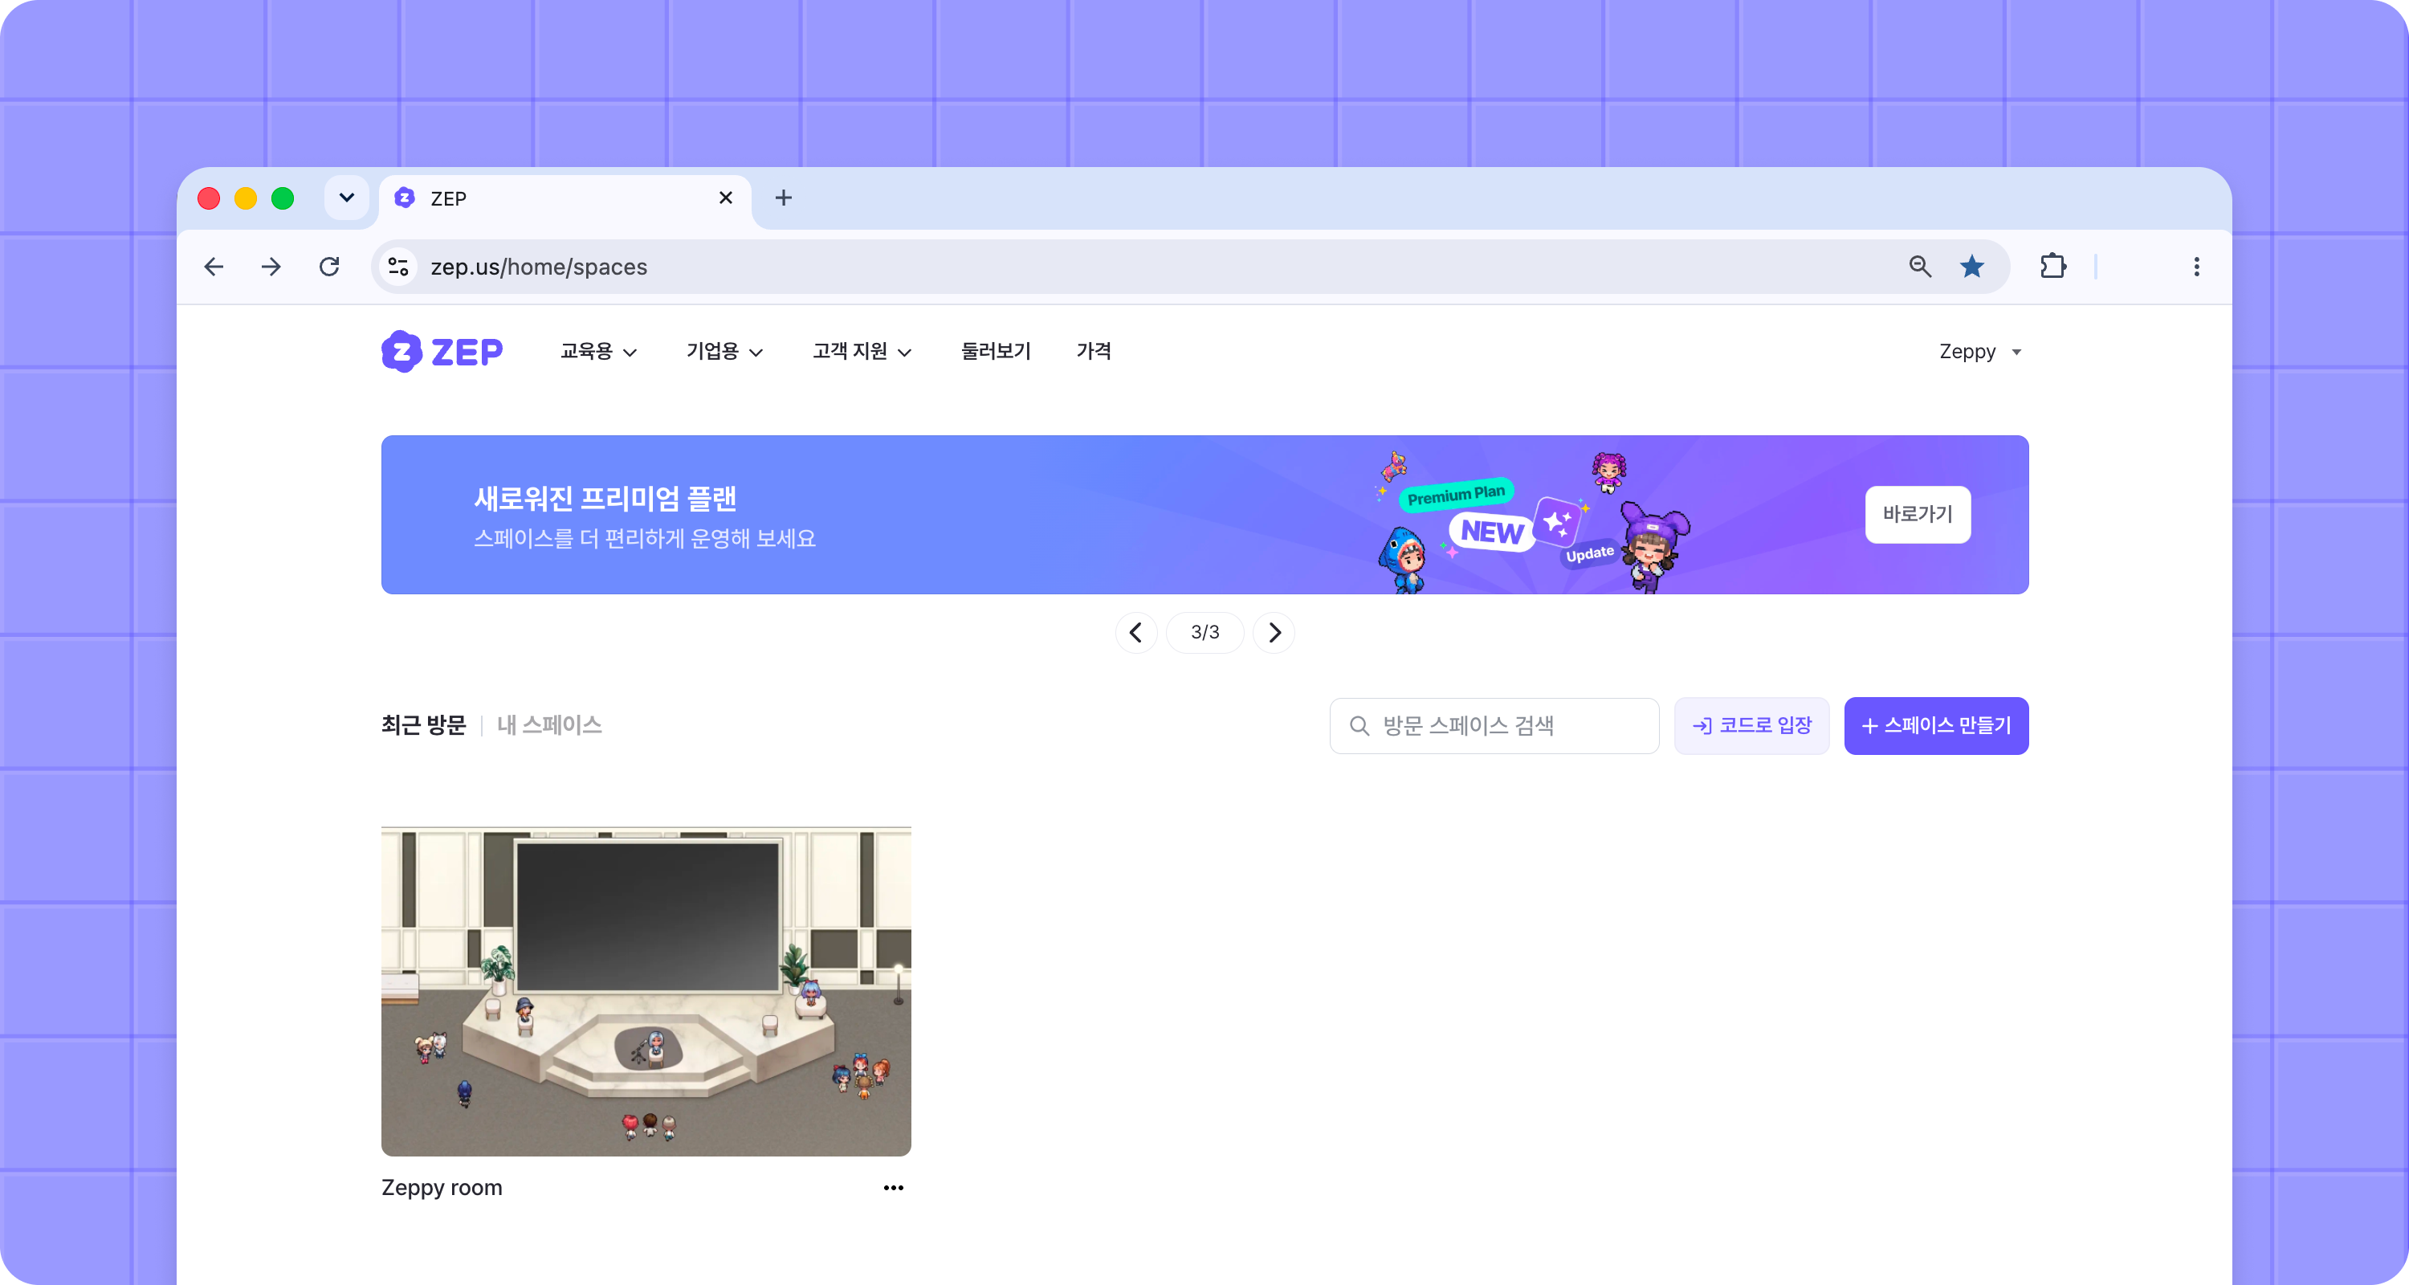Open the browser zoom magnifier icon
The image size is (2409, 1285).
(x=1920, y=267)
